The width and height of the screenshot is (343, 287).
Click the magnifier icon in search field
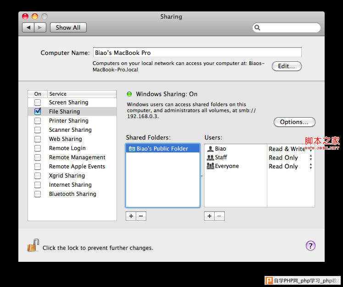pos(257,27)
